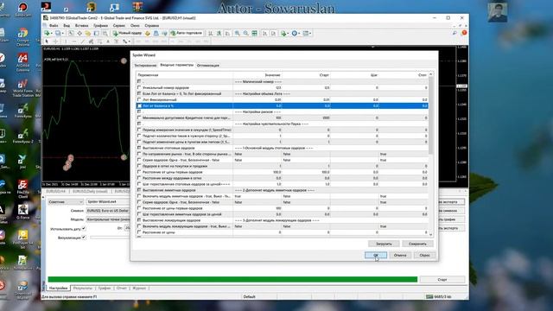
Task: Open Google Chrome desktop icon
Action: click(22, 37)
